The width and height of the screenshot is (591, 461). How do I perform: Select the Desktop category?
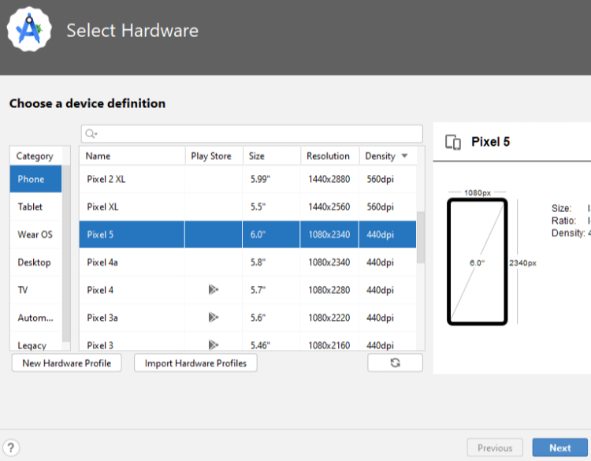(35, 262)
